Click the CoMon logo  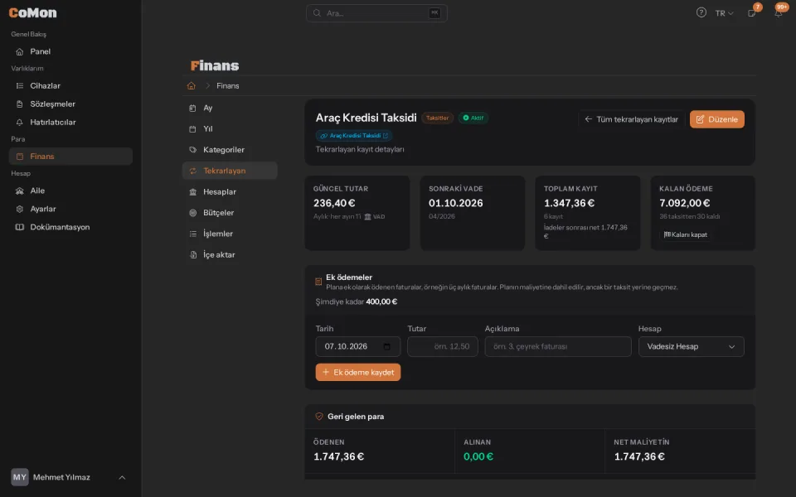32,12
